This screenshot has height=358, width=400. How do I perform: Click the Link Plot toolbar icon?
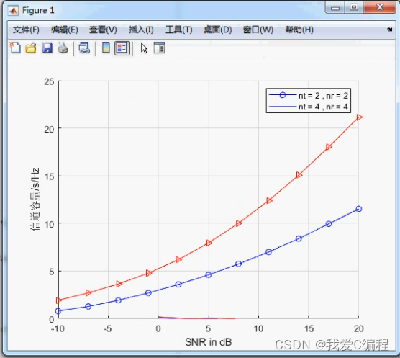(84, 48)
